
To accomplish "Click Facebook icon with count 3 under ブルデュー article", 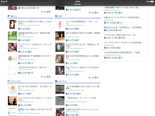I will click(x=67, y=75).
